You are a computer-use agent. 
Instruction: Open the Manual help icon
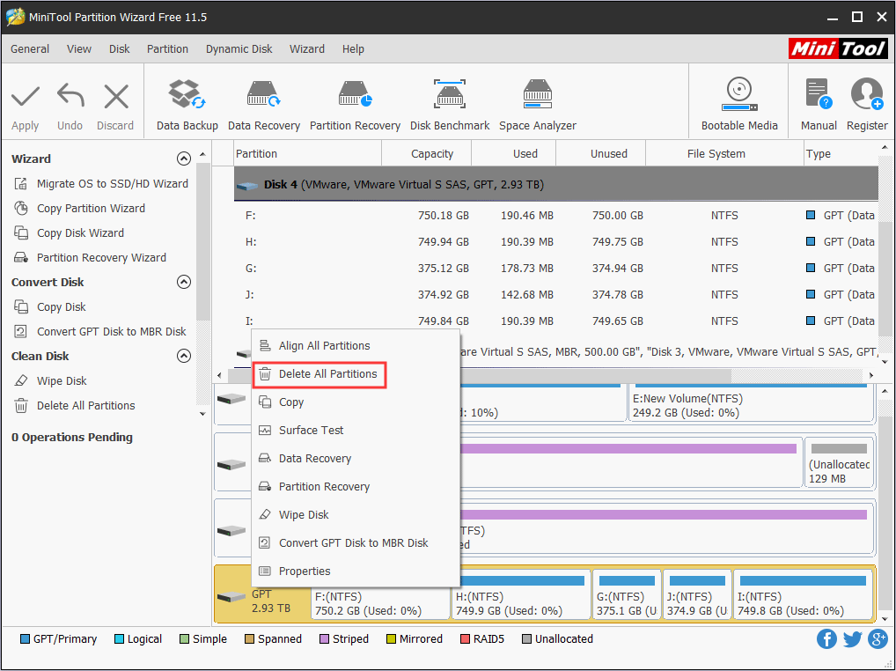point(819,94)
